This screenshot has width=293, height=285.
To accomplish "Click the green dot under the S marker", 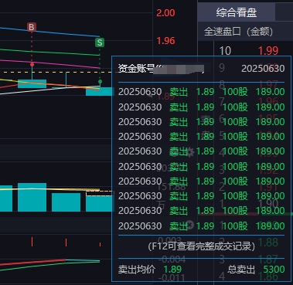I will click(100, 82).
